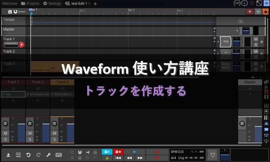Open the wrench tools icon
The width and height of the screenshot is (270, 162).
[48, 155]
